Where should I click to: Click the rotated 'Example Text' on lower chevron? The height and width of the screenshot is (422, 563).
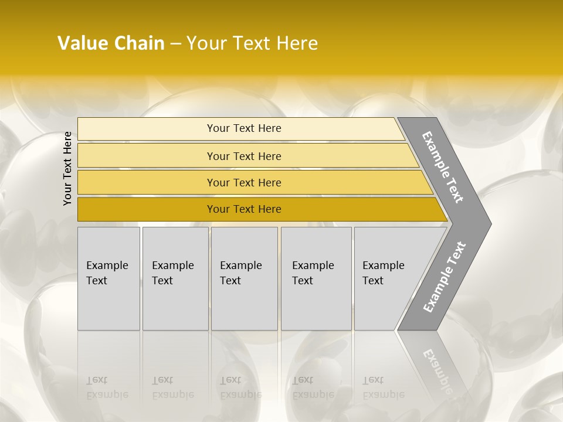tap(445, 277)
